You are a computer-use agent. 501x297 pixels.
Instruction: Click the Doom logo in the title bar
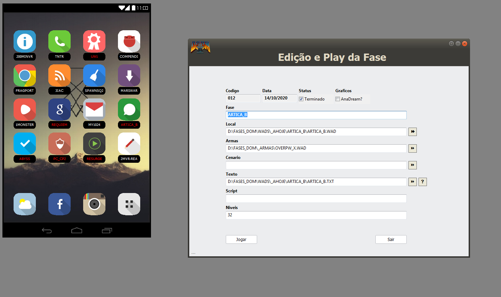coord(200,47)
